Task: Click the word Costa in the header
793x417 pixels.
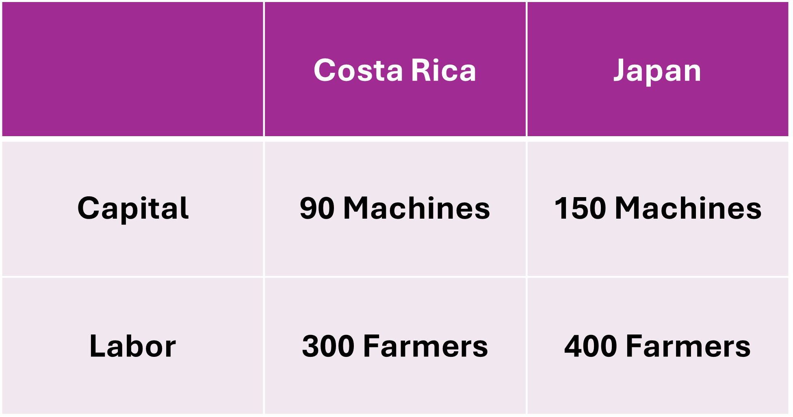Action: click(358, 70)
